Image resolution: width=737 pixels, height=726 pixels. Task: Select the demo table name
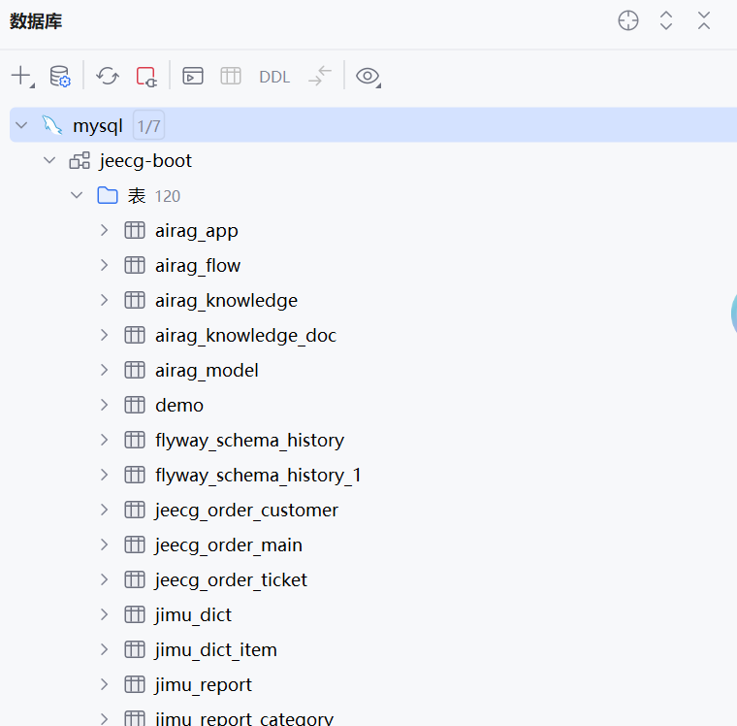[x=179, y=406]
